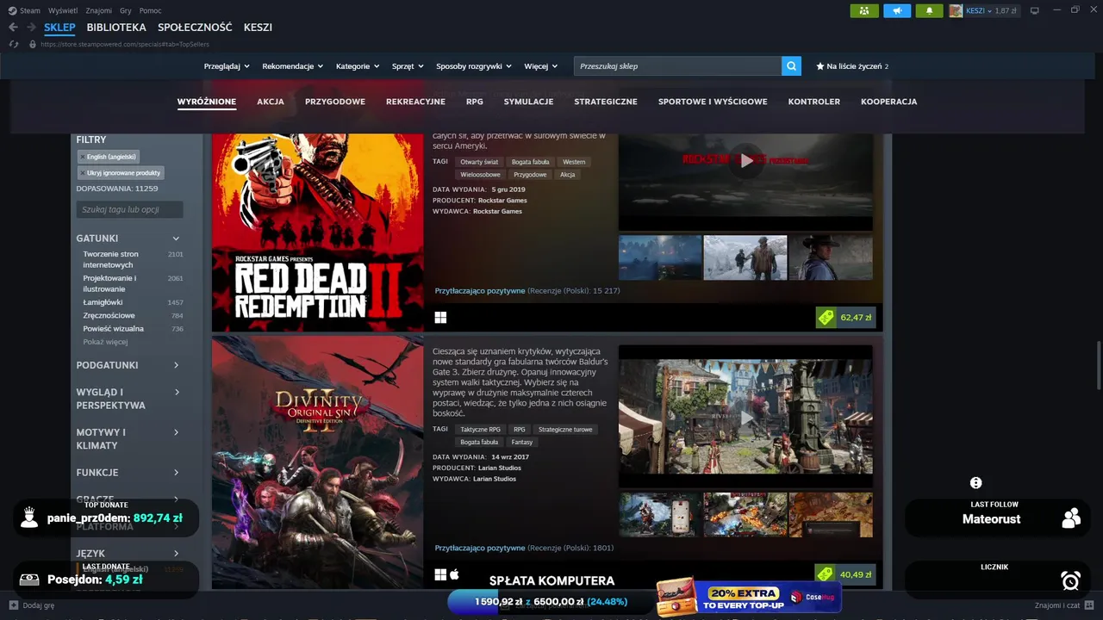Viewport: 1103px width, 620px height.
Task: Open the Rekomendacje dropdown menu
Action: (x=293, y=66)
